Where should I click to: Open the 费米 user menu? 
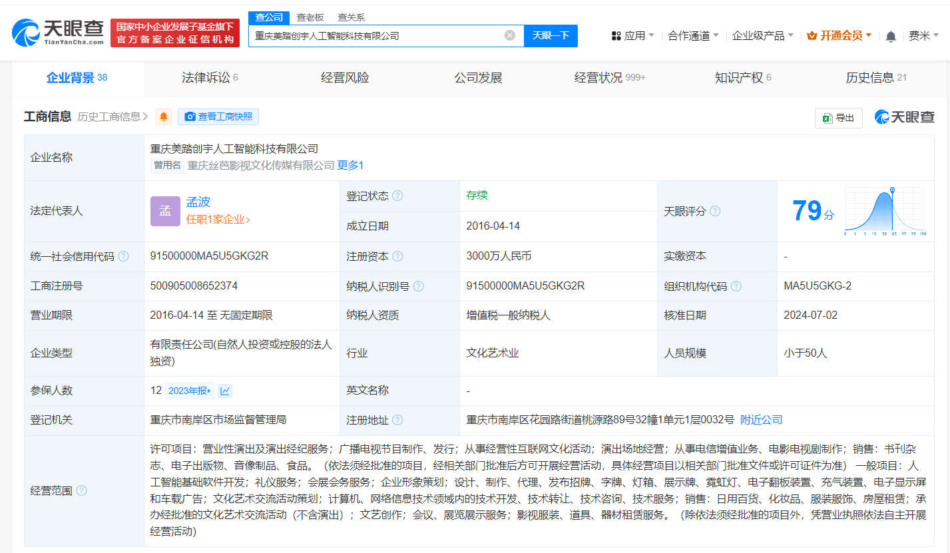(924, 35)
